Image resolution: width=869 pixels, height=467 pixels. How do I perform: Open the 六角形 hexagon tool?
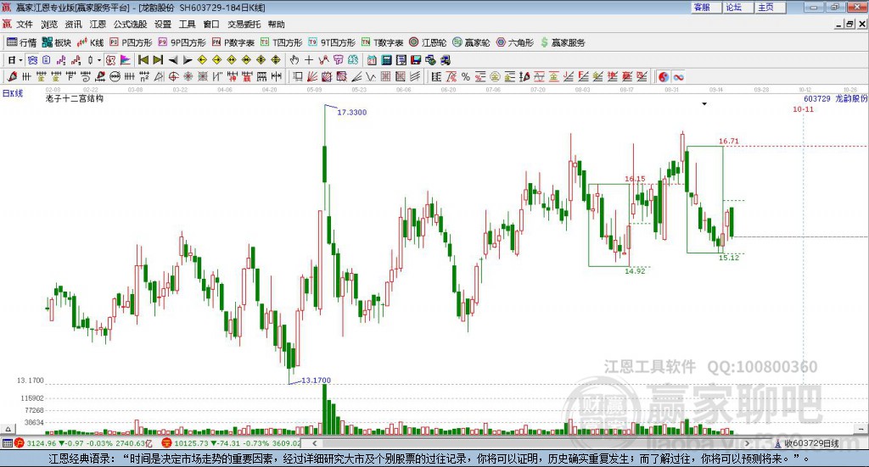(515, 42)
